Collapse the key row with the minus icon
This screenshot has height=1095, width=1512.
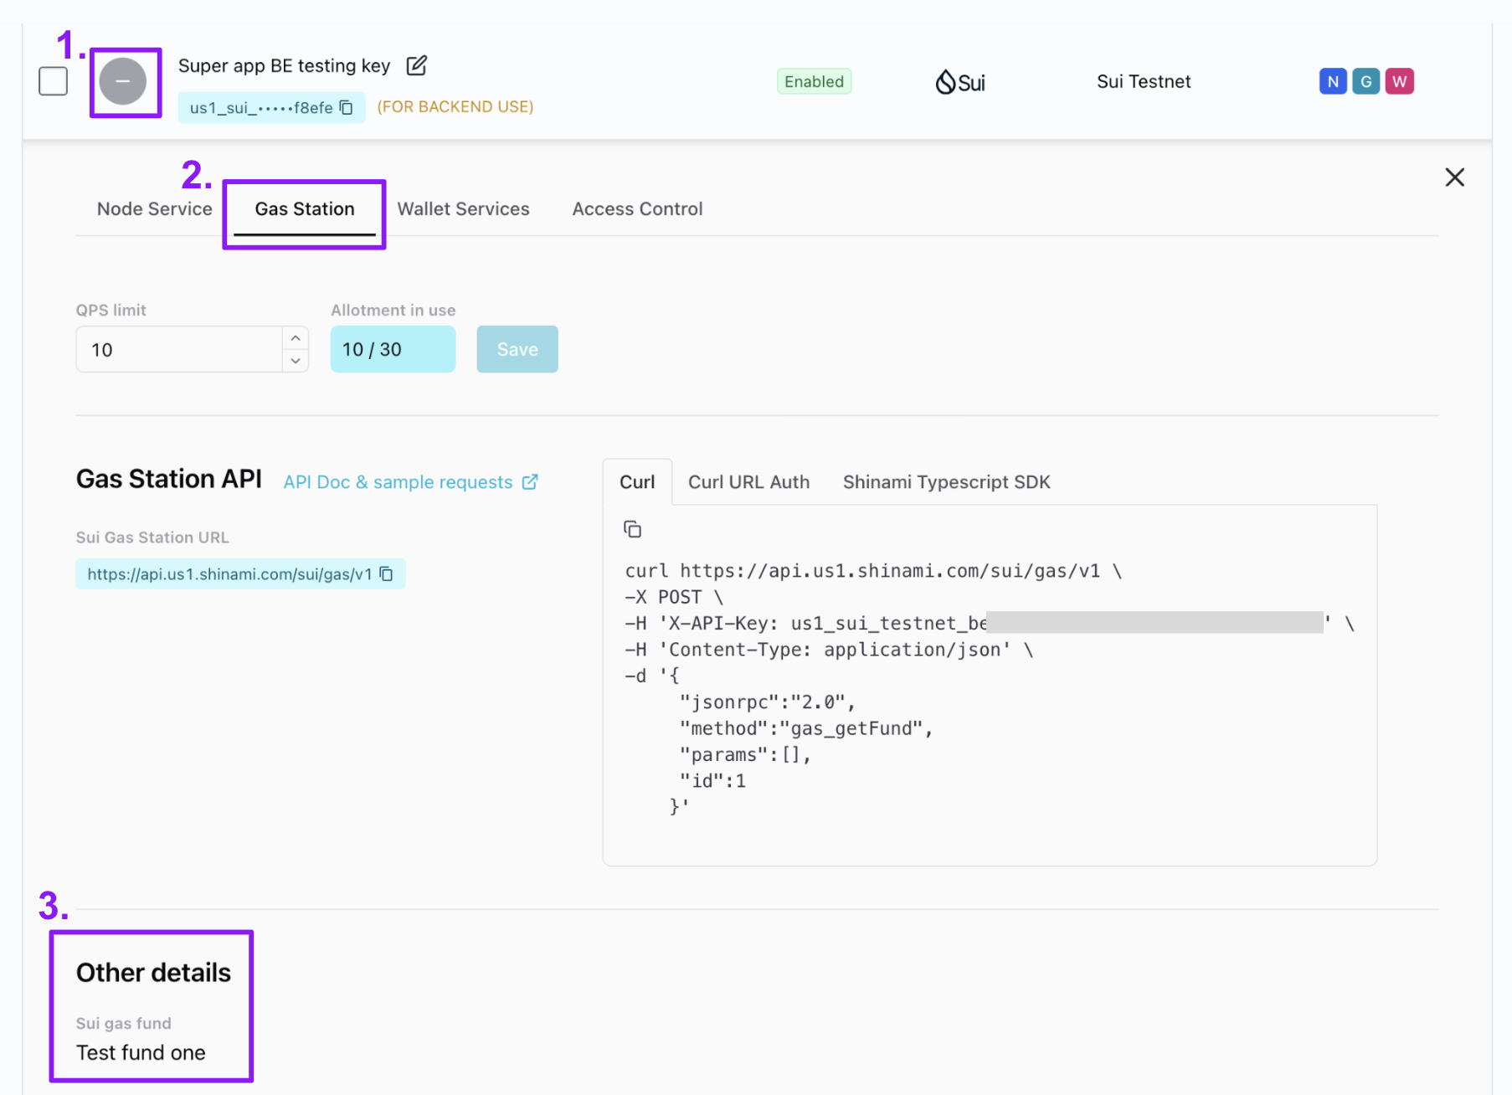coord(123,81)
